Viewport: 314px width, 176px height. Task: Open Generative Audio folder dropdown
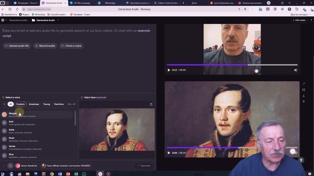click(x=58, y=20)
